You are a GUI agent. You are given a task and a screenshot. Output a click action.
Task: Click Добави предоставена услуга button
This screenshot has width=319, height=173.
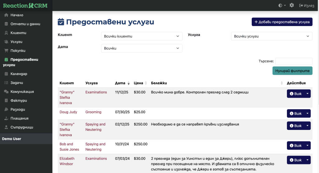click(x=282, y=22)
